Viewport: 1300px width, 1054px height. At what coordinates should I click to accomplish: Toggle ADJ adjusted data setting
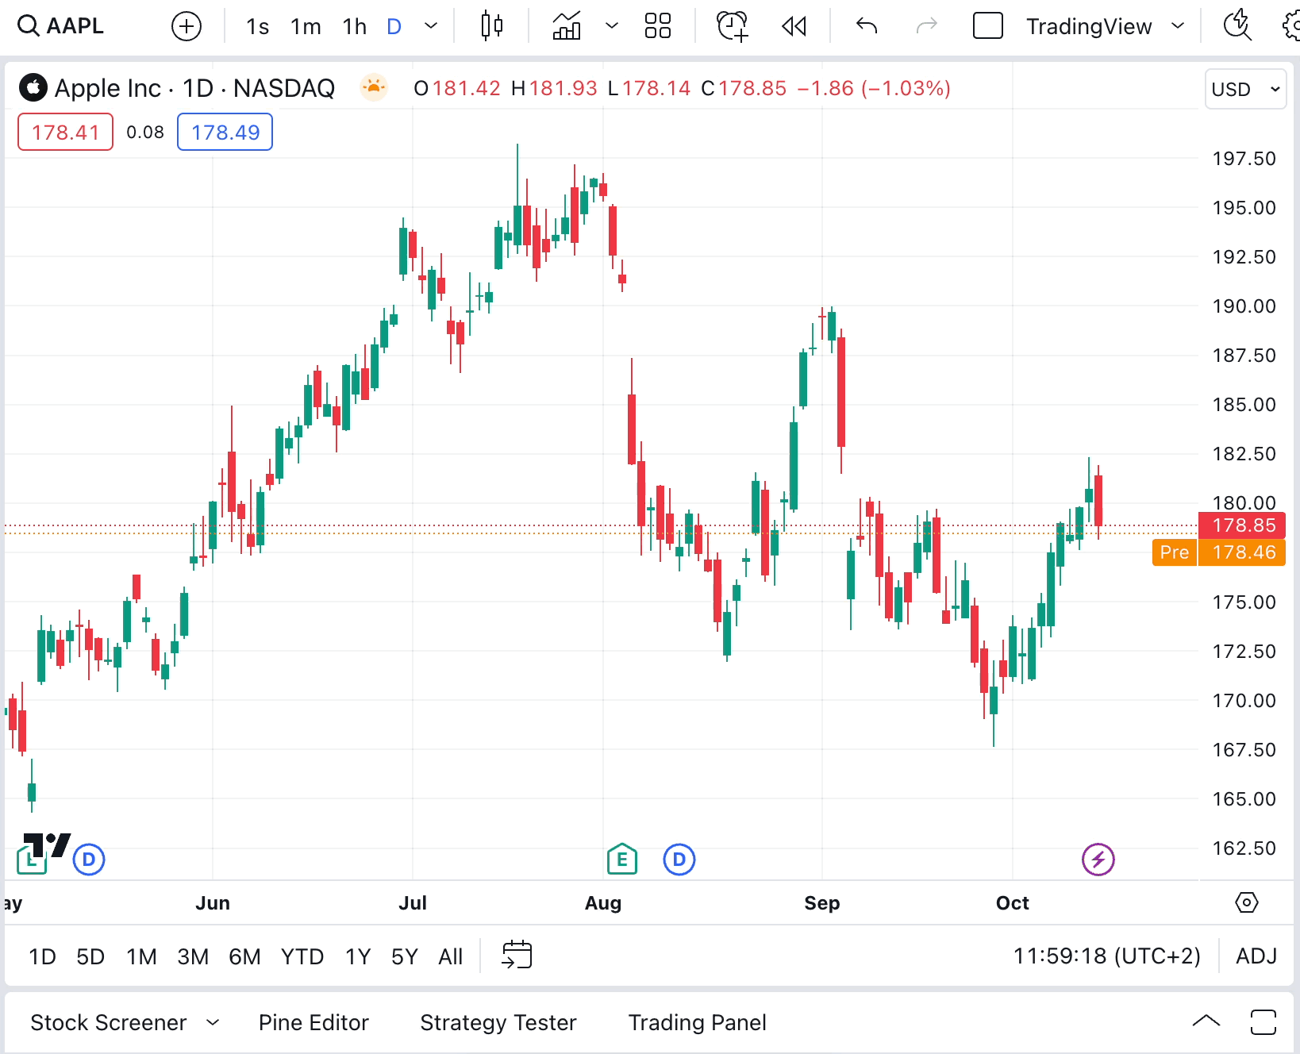coord(1256,956)
